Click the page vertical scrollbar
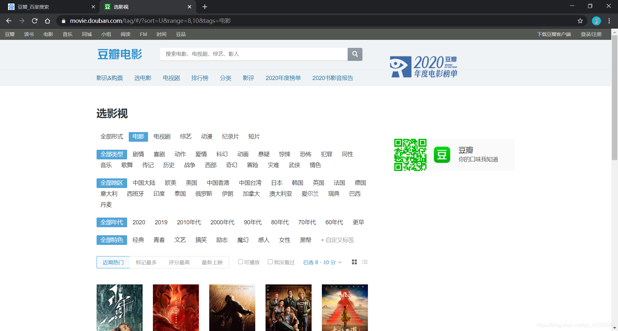Screen dimensions: 618x331 click(x=614, y=98)
